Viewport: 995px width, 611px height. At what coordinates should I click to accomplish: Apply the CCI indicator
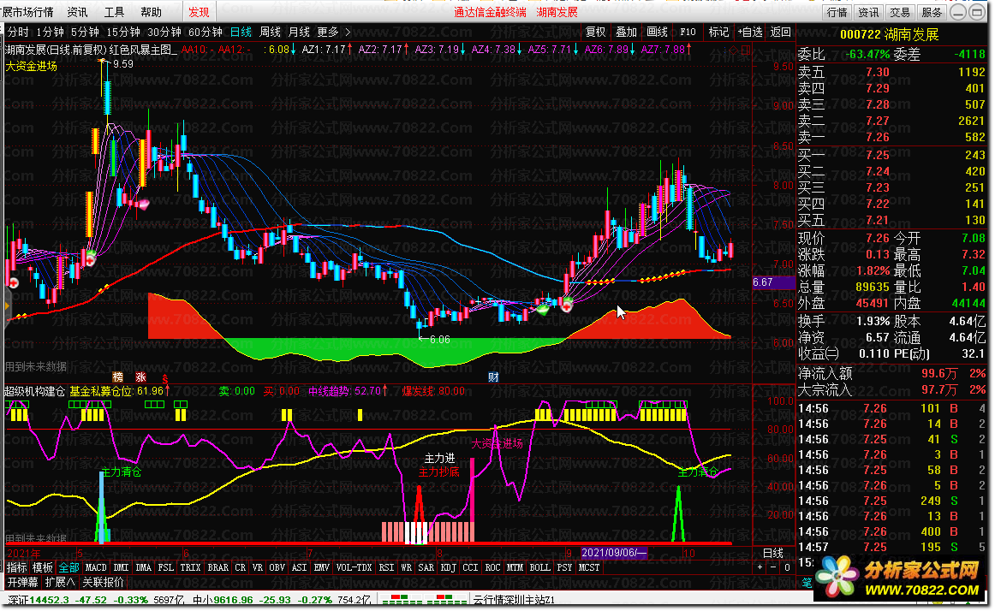coord(470,567)
